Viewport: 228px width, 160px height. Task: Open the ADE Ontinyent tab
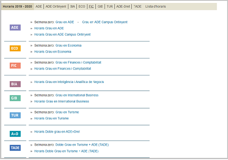pos(56,6)
